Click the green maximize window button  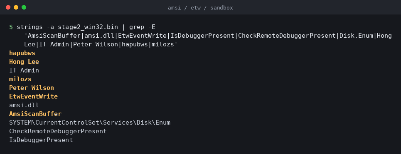tap(24, 7)
